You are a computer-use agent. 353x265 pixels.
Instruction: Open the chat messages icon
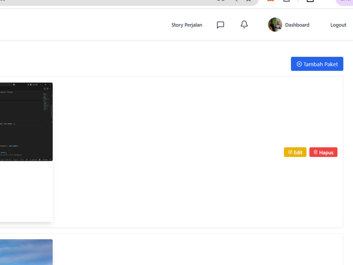(x=220, y=25)
